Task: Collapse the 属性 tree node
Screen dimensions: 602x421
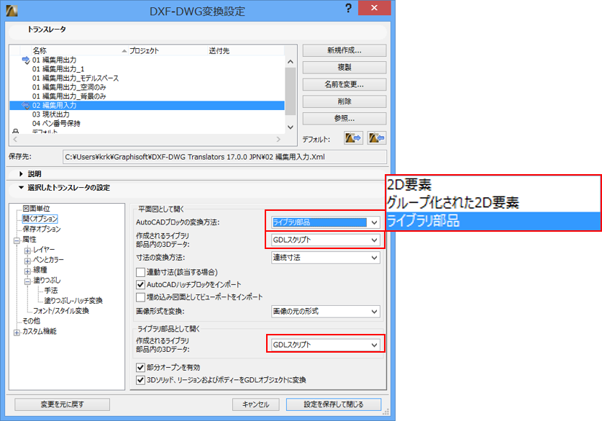Action: point(17,241)
